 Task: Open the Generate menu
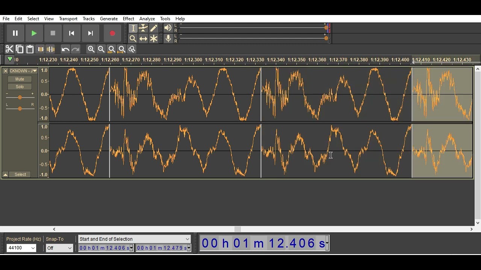coord(109,19)
